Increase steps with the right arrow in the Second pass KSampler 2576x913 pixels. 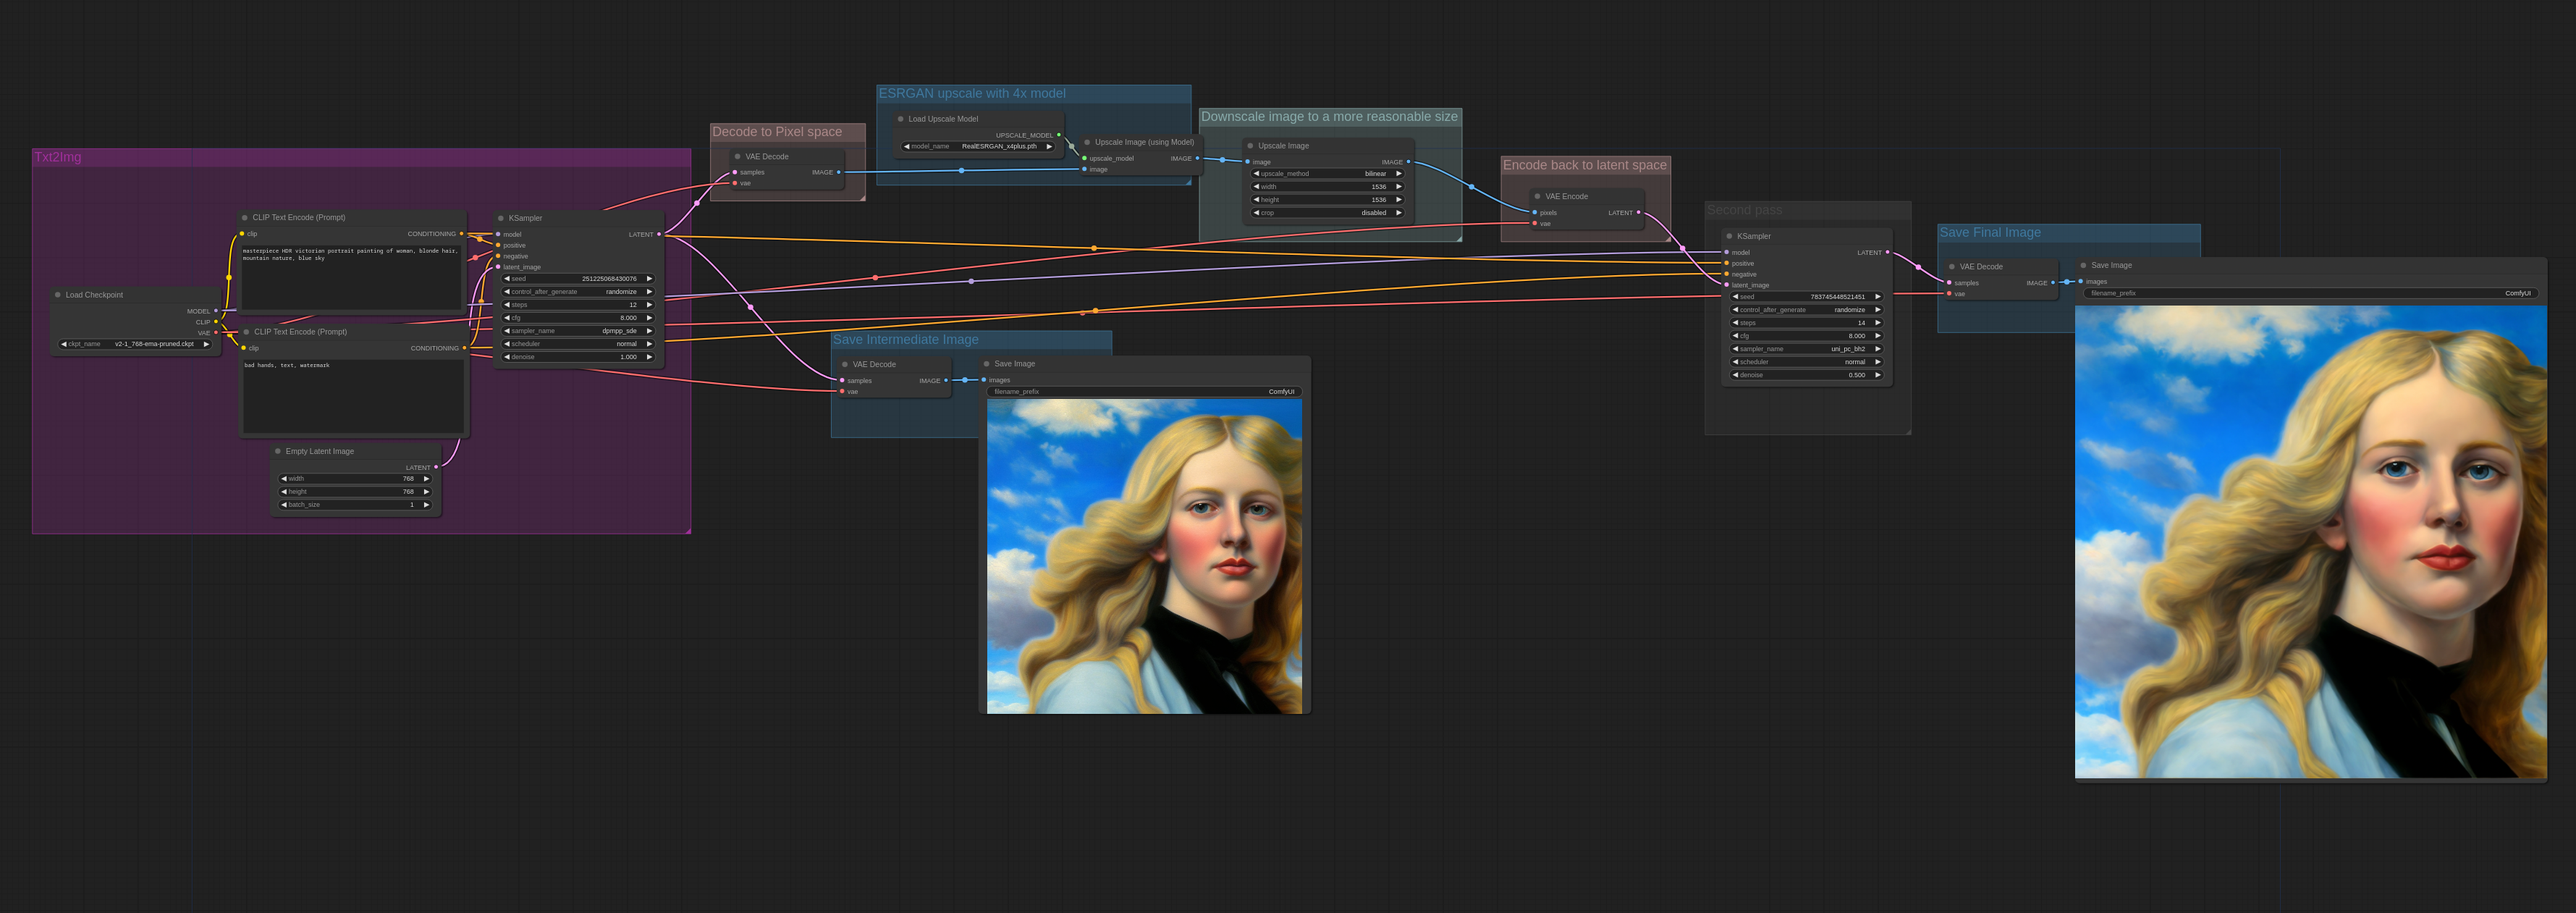(x=1878, y=323)
